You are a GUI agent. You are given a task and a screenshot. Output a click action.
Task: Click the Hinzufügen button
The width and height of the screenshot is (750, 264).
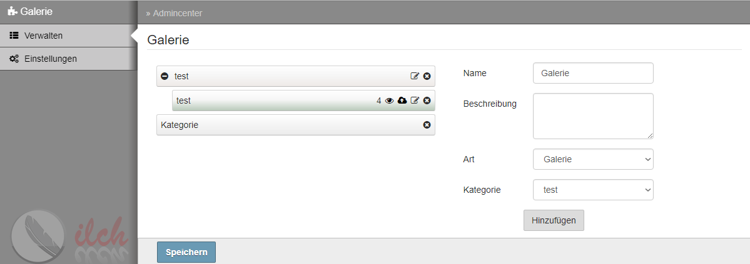554,220
